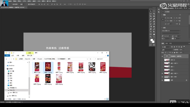
Task: Select the 参考 (5).jpeg thumbnail
Action: [92, 67]
